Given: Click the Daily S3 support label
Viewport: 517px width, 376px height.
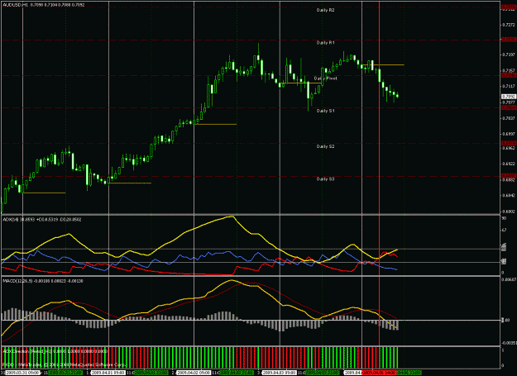Looking at the screenshot, I should click(x=325, y=179).
